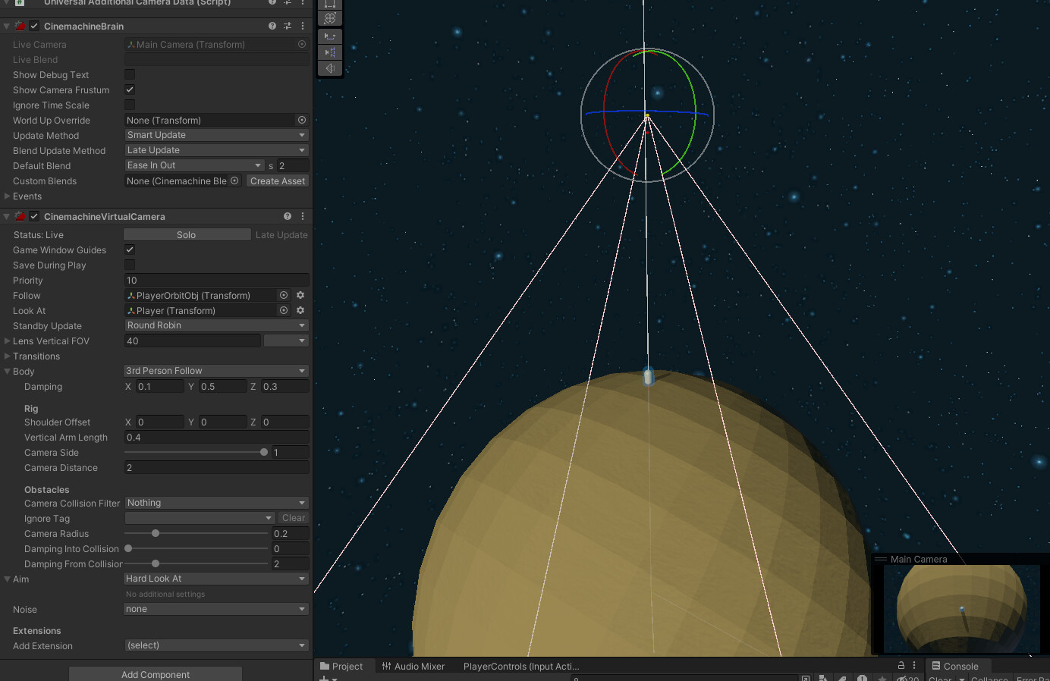Viewport: 1050px width, 681px height.
Task: Disable the CinemachineVirtualCamera component checkbox
Action: (x=34, y=216)
